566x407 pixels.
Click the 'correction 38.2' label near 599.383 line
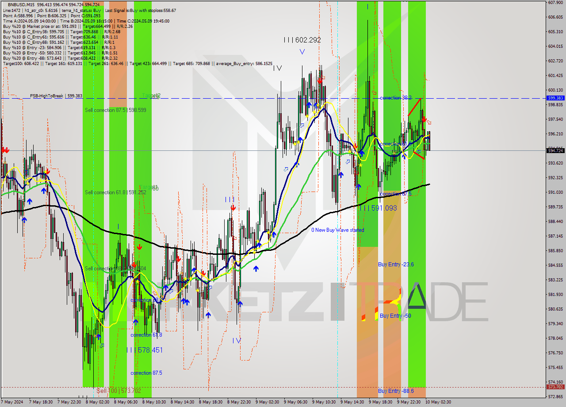click(x=396, y=98)
